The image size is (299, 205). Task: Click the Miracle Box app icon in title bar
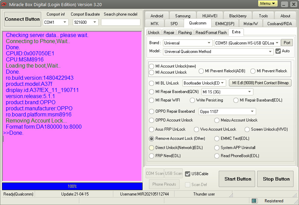click(x=4, y=4)
